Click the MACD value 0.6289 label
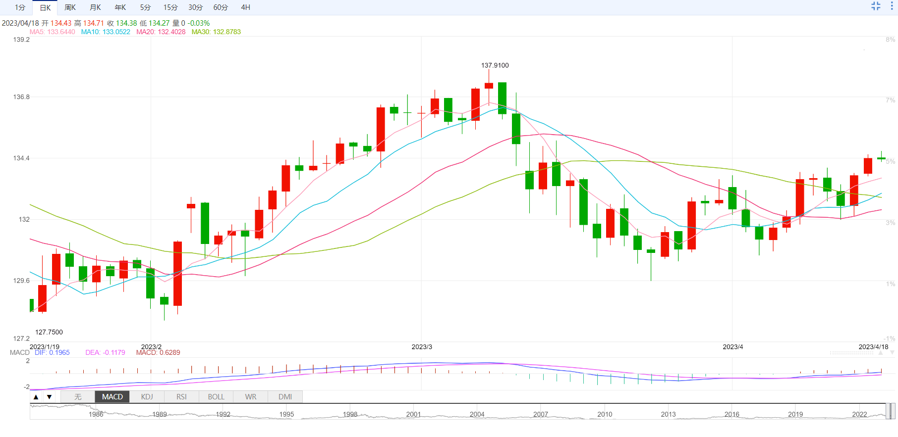 click(x=158, y=352)
